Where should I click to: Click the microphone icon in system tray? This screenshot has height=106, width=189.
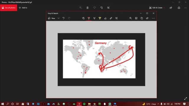(x=162, y=104)
